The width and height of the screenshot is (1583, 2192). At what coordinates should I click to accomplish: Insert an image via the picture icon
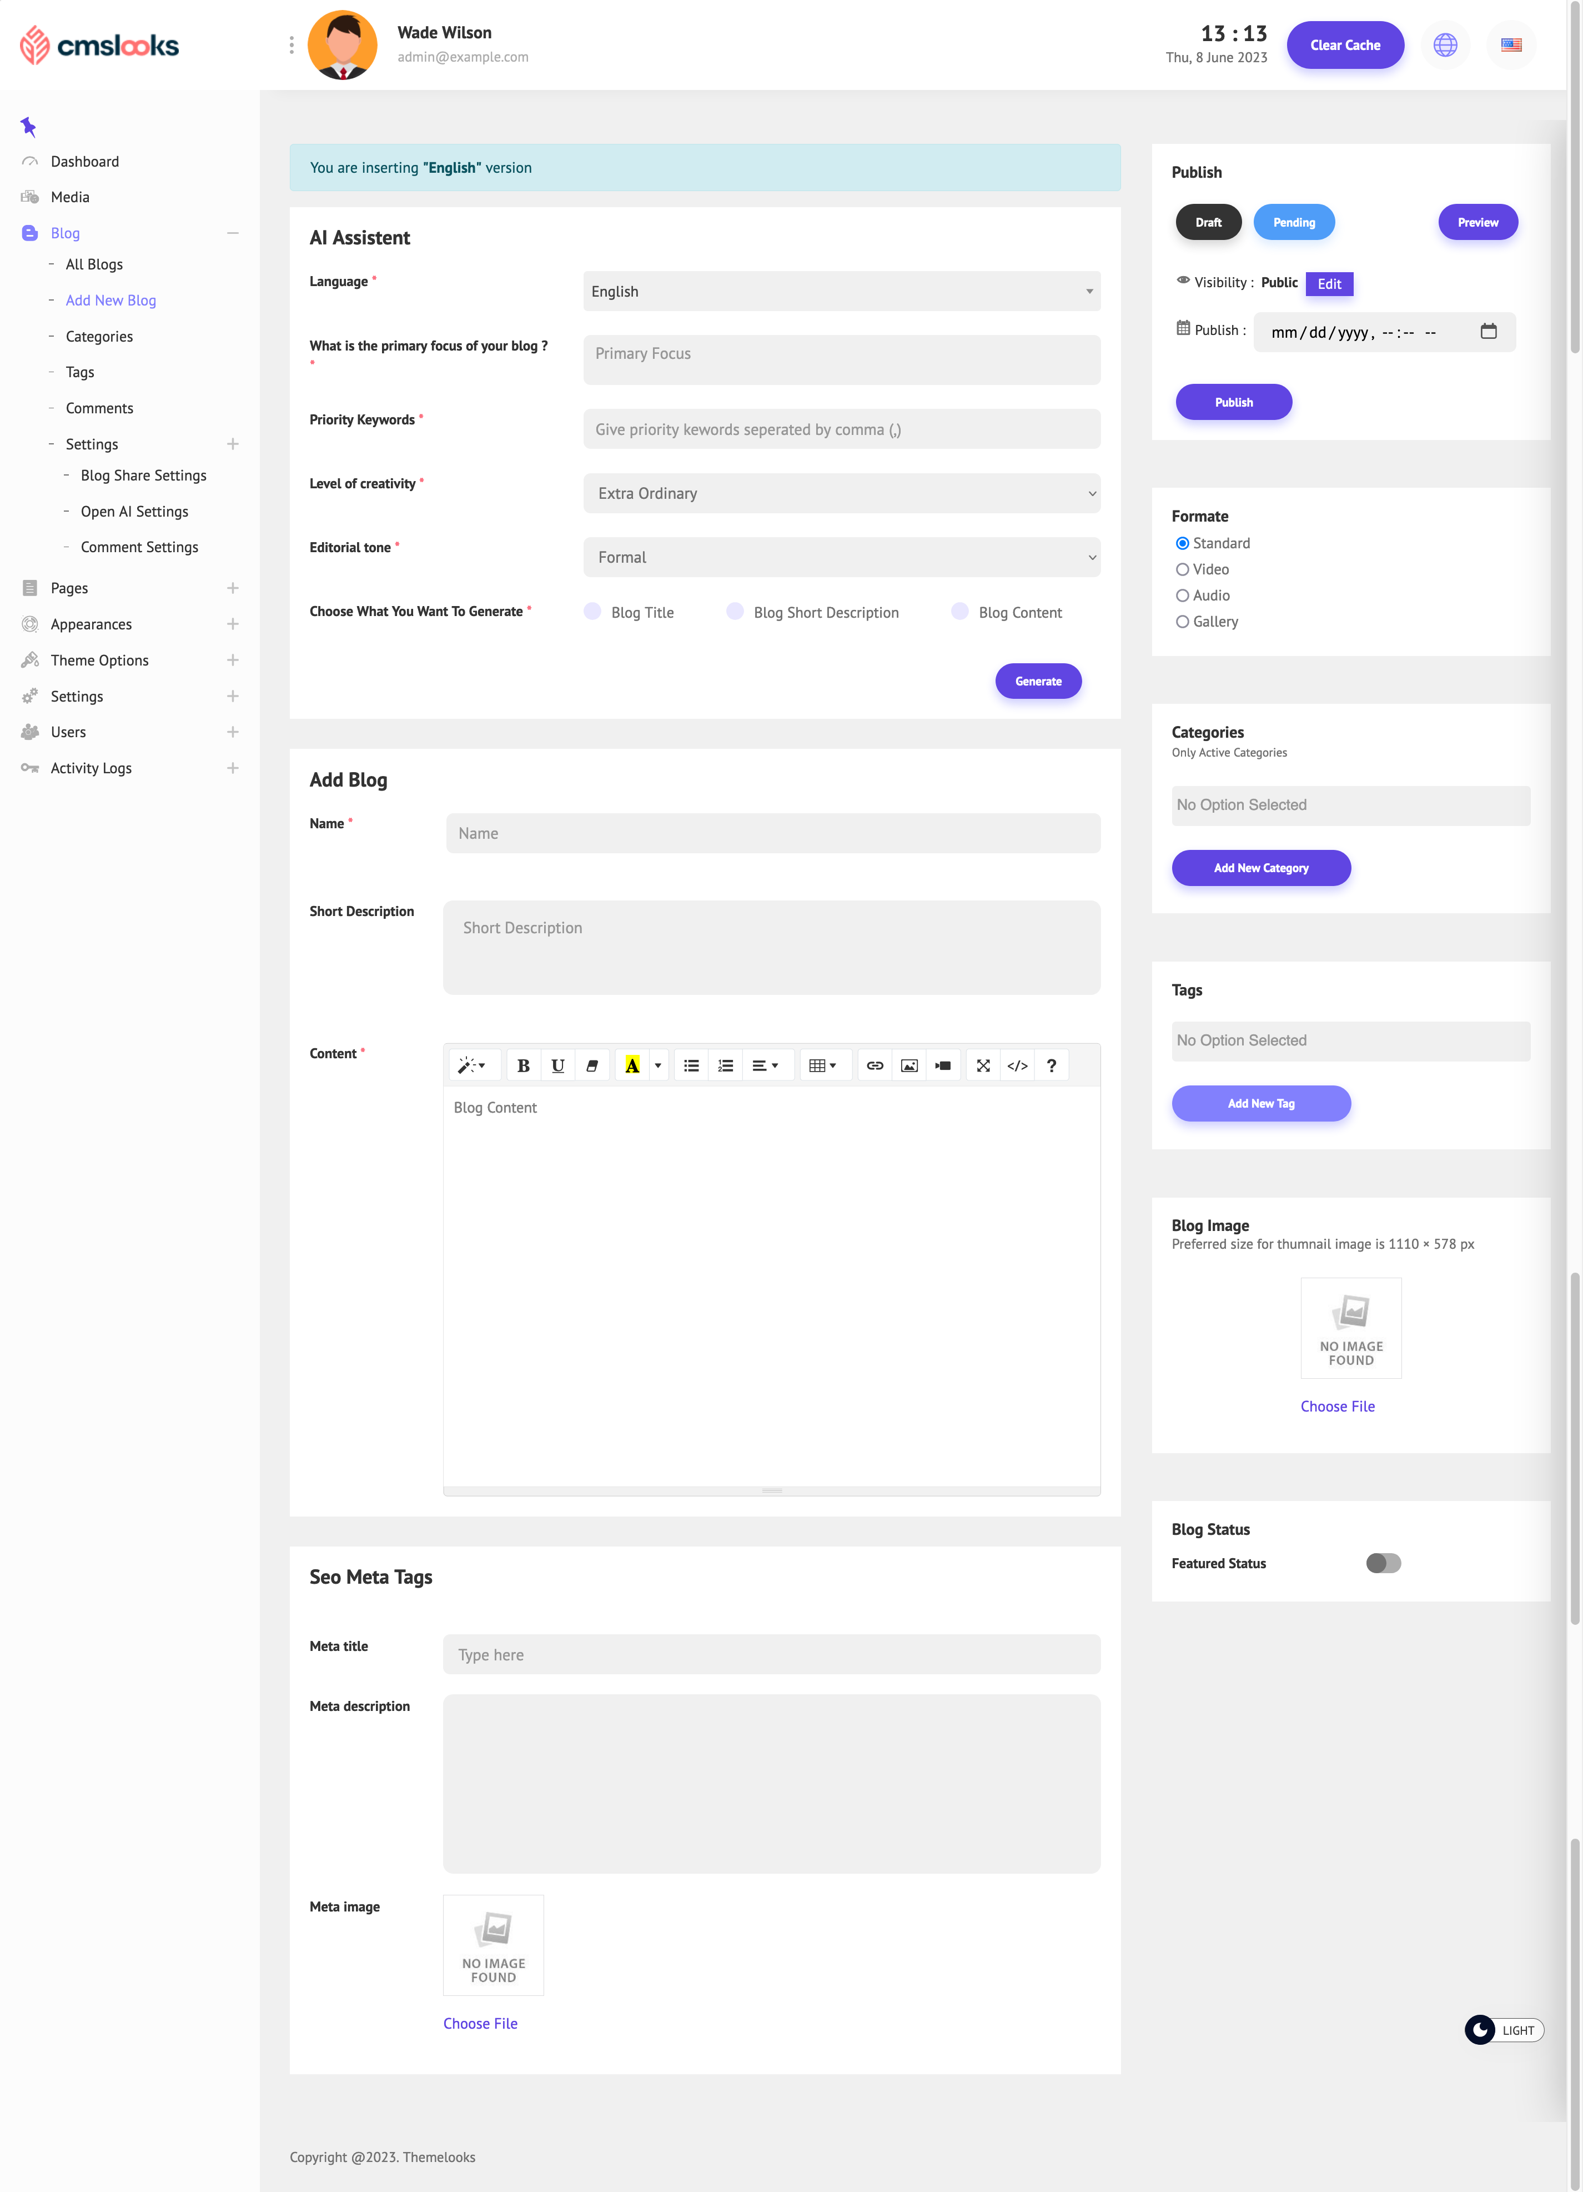[909, 1064]
